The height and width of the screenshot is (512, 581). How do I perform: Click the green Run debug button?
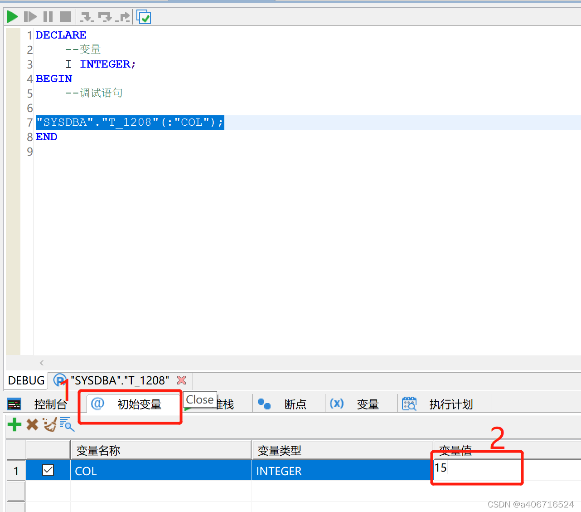click(12, 17)
